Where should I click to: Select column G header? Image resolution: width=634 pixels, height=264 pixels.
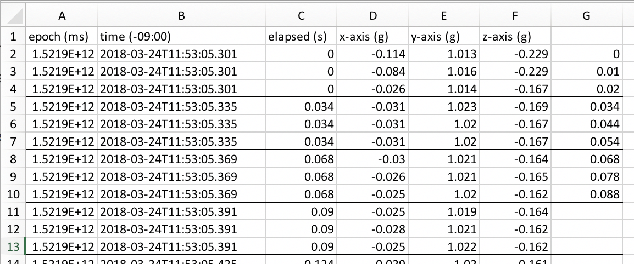586,16
